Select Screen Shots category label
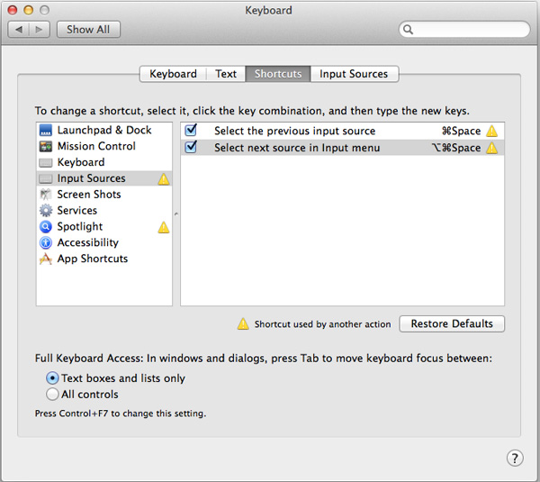Viewport: 540px width, 482px height. 89,195
